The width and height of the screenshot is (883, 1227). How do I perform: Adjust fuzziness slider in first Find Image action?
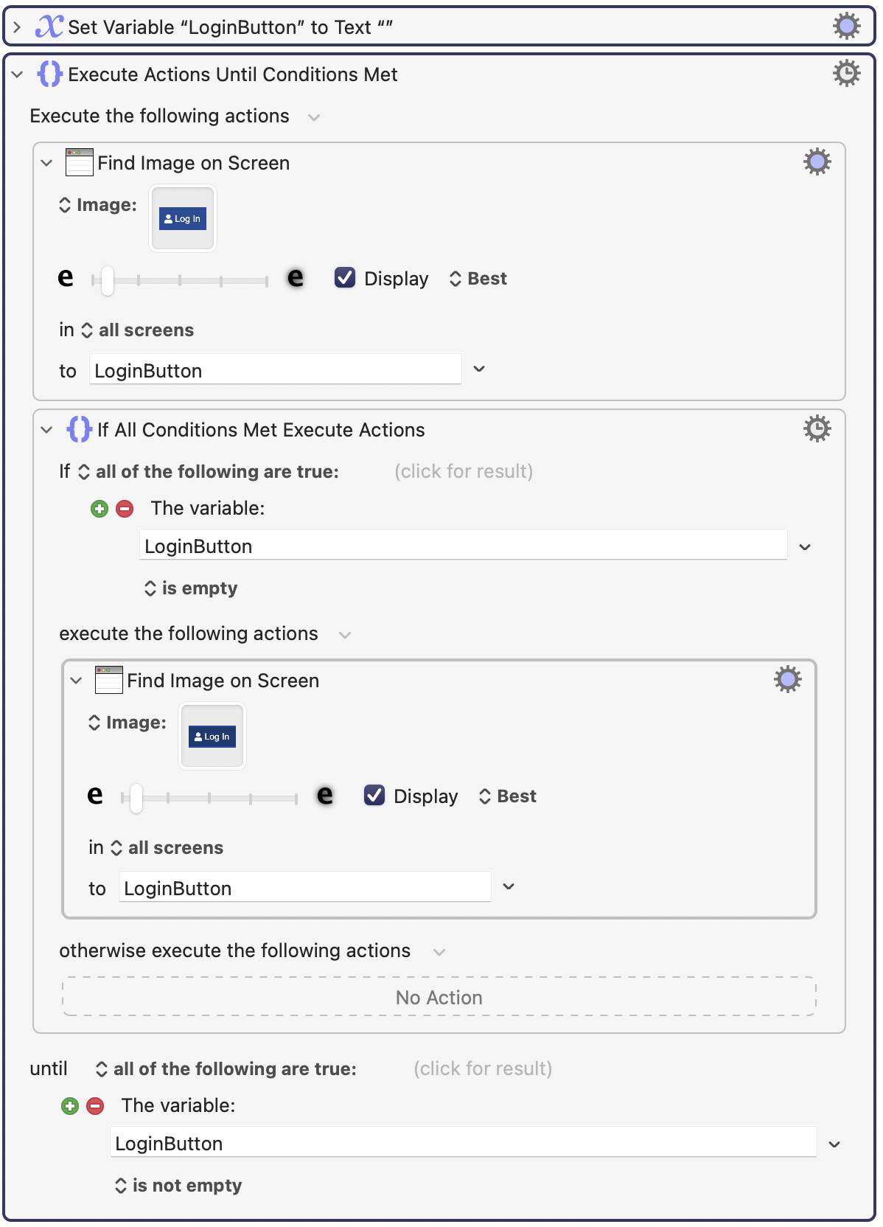click(x=179, y=280)
